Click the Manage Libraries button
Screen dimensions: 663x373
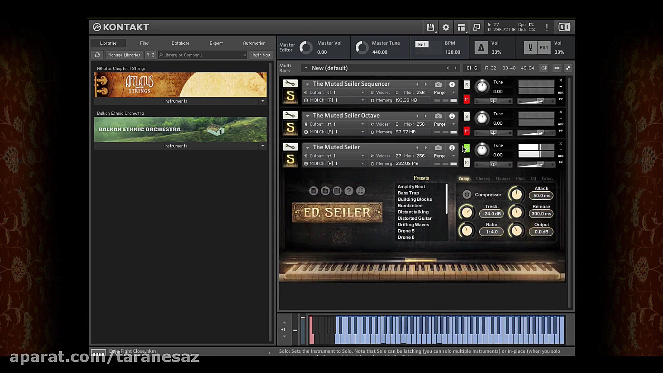(124, 55)
